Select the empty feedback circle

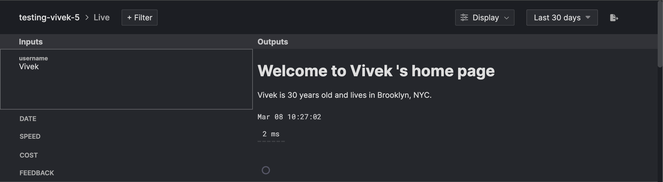pos(266,170)
